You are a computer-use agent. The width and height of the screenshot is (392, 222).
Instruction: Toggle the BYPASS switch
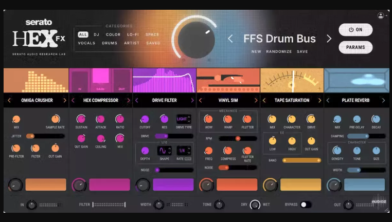click(306, 205)
